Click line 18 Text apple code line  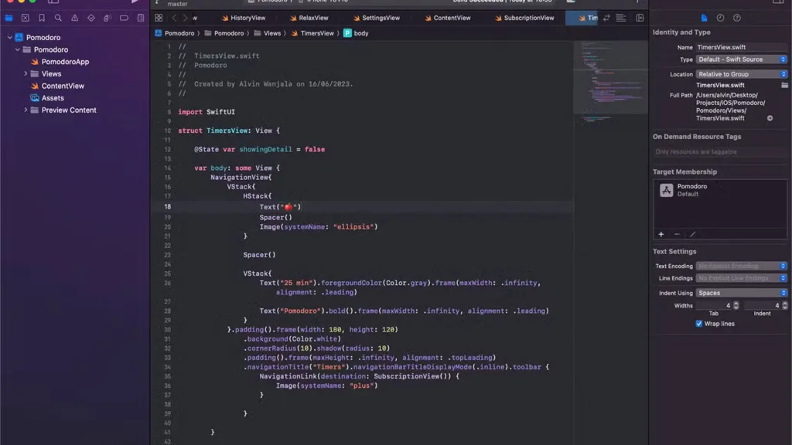pyautogui.click(x=280, y=207)
